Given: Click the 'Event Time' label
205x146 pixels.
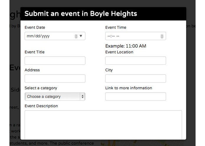Looking at the screenshot, I should click(116, 27).
